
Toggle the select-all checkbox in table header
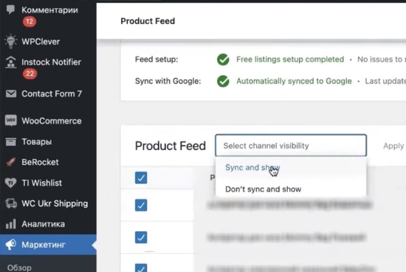pyautogui.click(x=141, y=178)
